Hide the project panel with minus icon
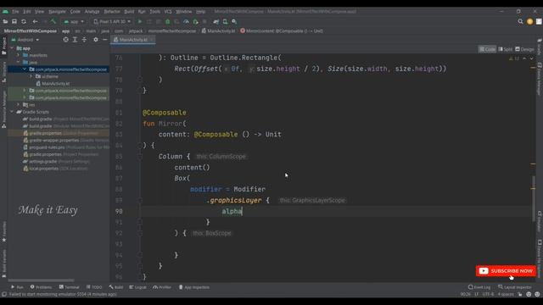 (x=105, y=40)
